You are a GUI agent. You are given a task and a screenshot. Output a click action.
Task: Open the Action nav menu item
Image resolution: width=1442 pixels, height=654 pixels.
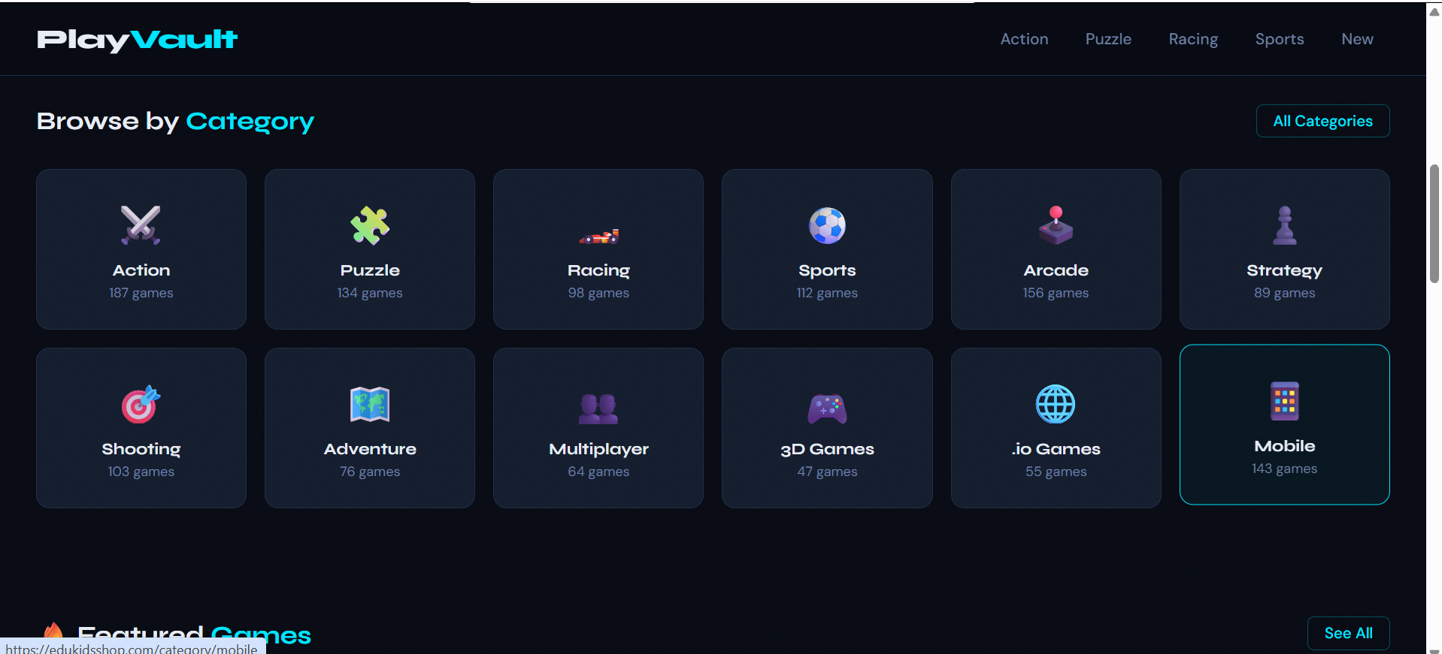[1024, 39]
